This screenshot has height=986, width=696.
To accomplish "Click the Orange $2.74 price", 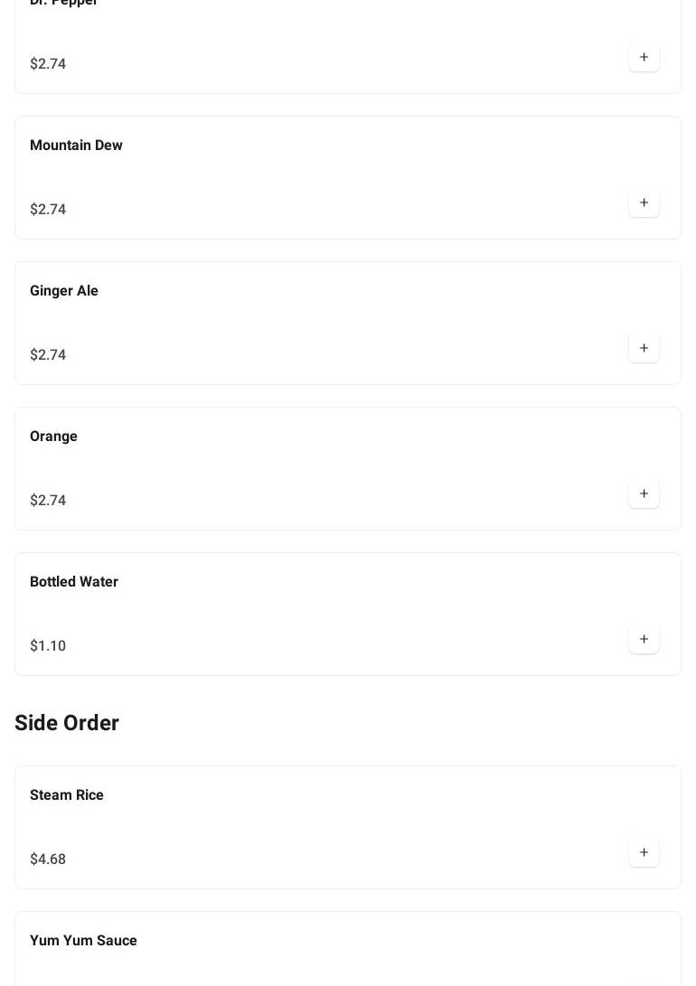I will pyautogui.click(x=48, y=501).
